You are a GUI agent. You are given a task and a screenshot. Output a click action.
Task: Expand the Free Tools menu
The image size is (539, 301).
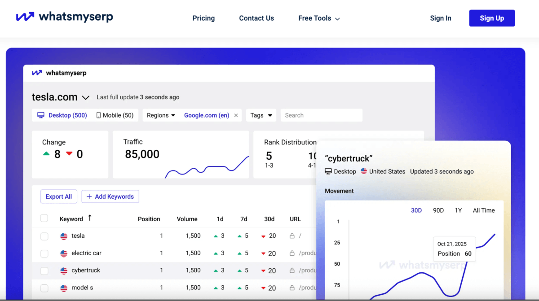pyautogui.click(x=319, y=18)
